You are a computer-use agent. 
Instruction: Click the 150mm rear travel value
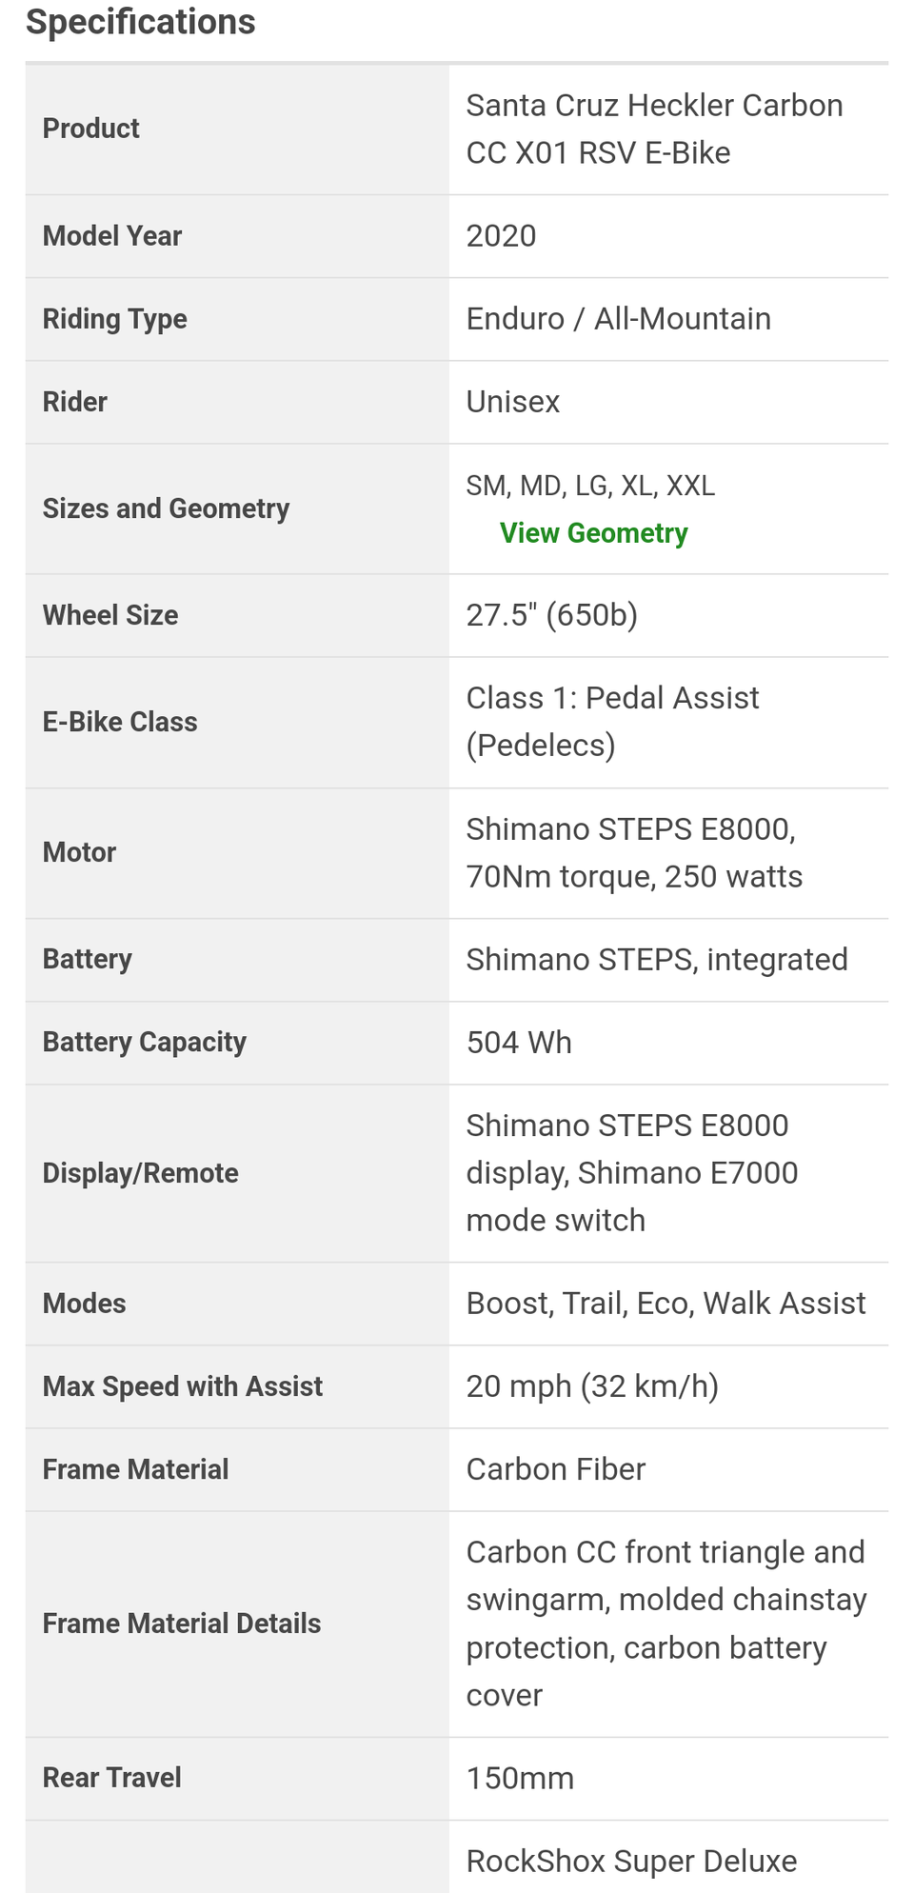point(520,1779)
